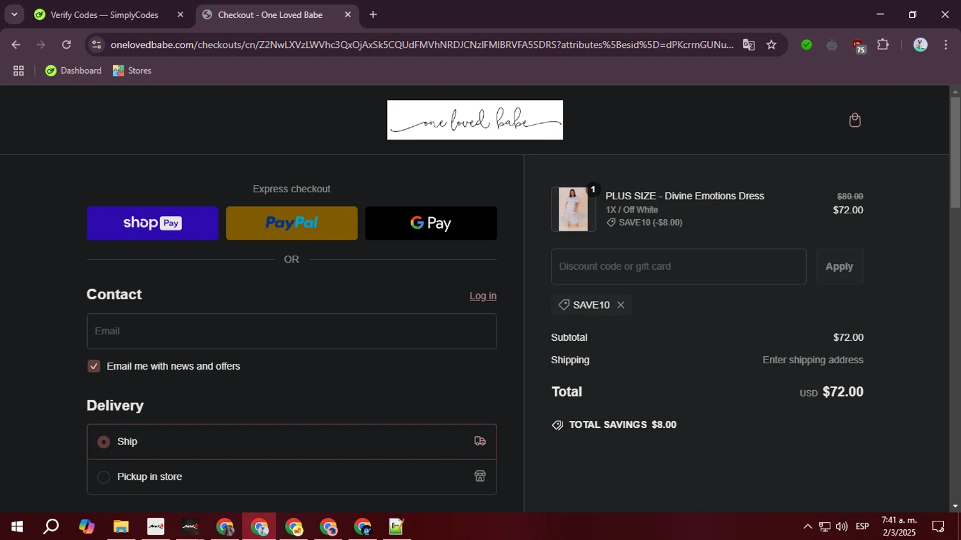The height and width of the screenshot is (540, 961).
Task: Open the Windows Start menu
Action: tap(17, 527)
